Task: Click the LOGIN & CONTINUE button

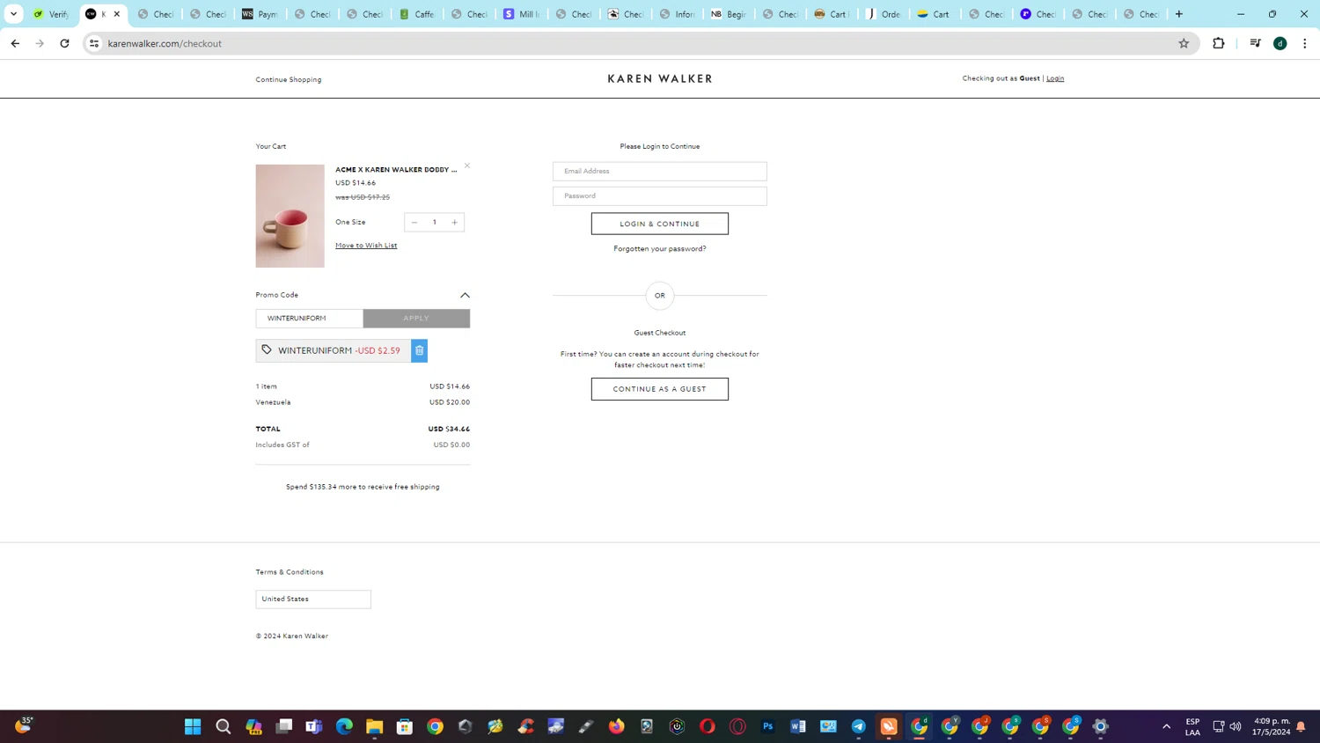Action: [x=660, y=224]
